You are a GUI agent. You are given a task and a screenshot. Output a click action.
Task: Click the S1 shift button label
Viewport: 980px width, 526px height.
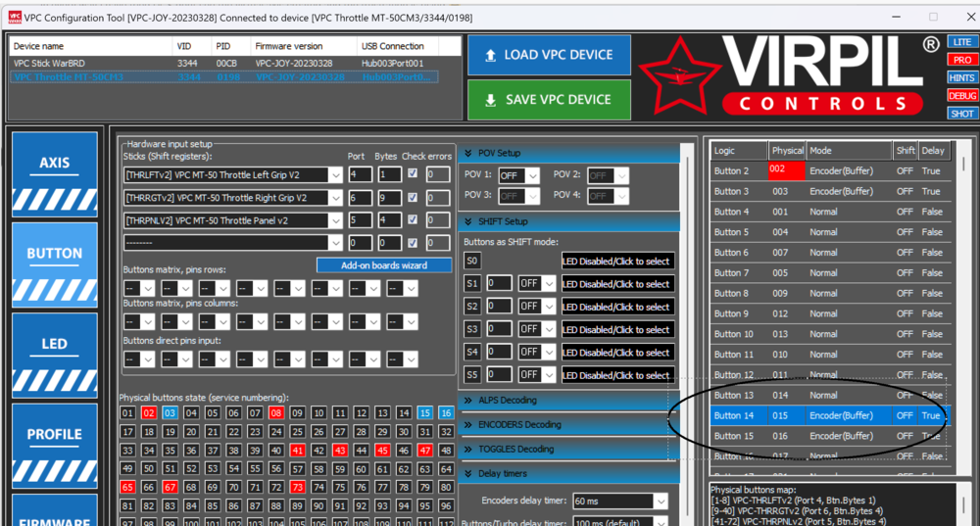click(472, 284)
